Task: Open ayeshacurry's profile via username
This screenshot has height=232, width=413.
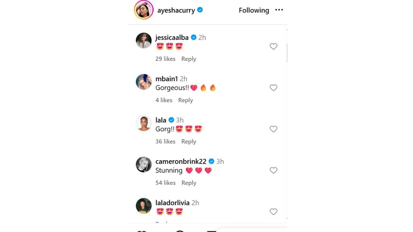Action: coord(176,10)
